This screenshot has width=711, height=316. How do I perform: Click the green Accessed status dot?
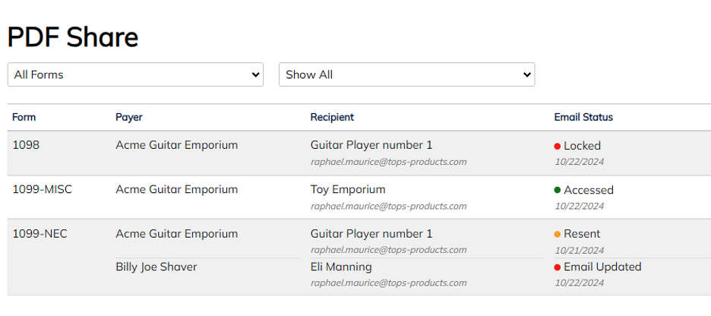558,190
